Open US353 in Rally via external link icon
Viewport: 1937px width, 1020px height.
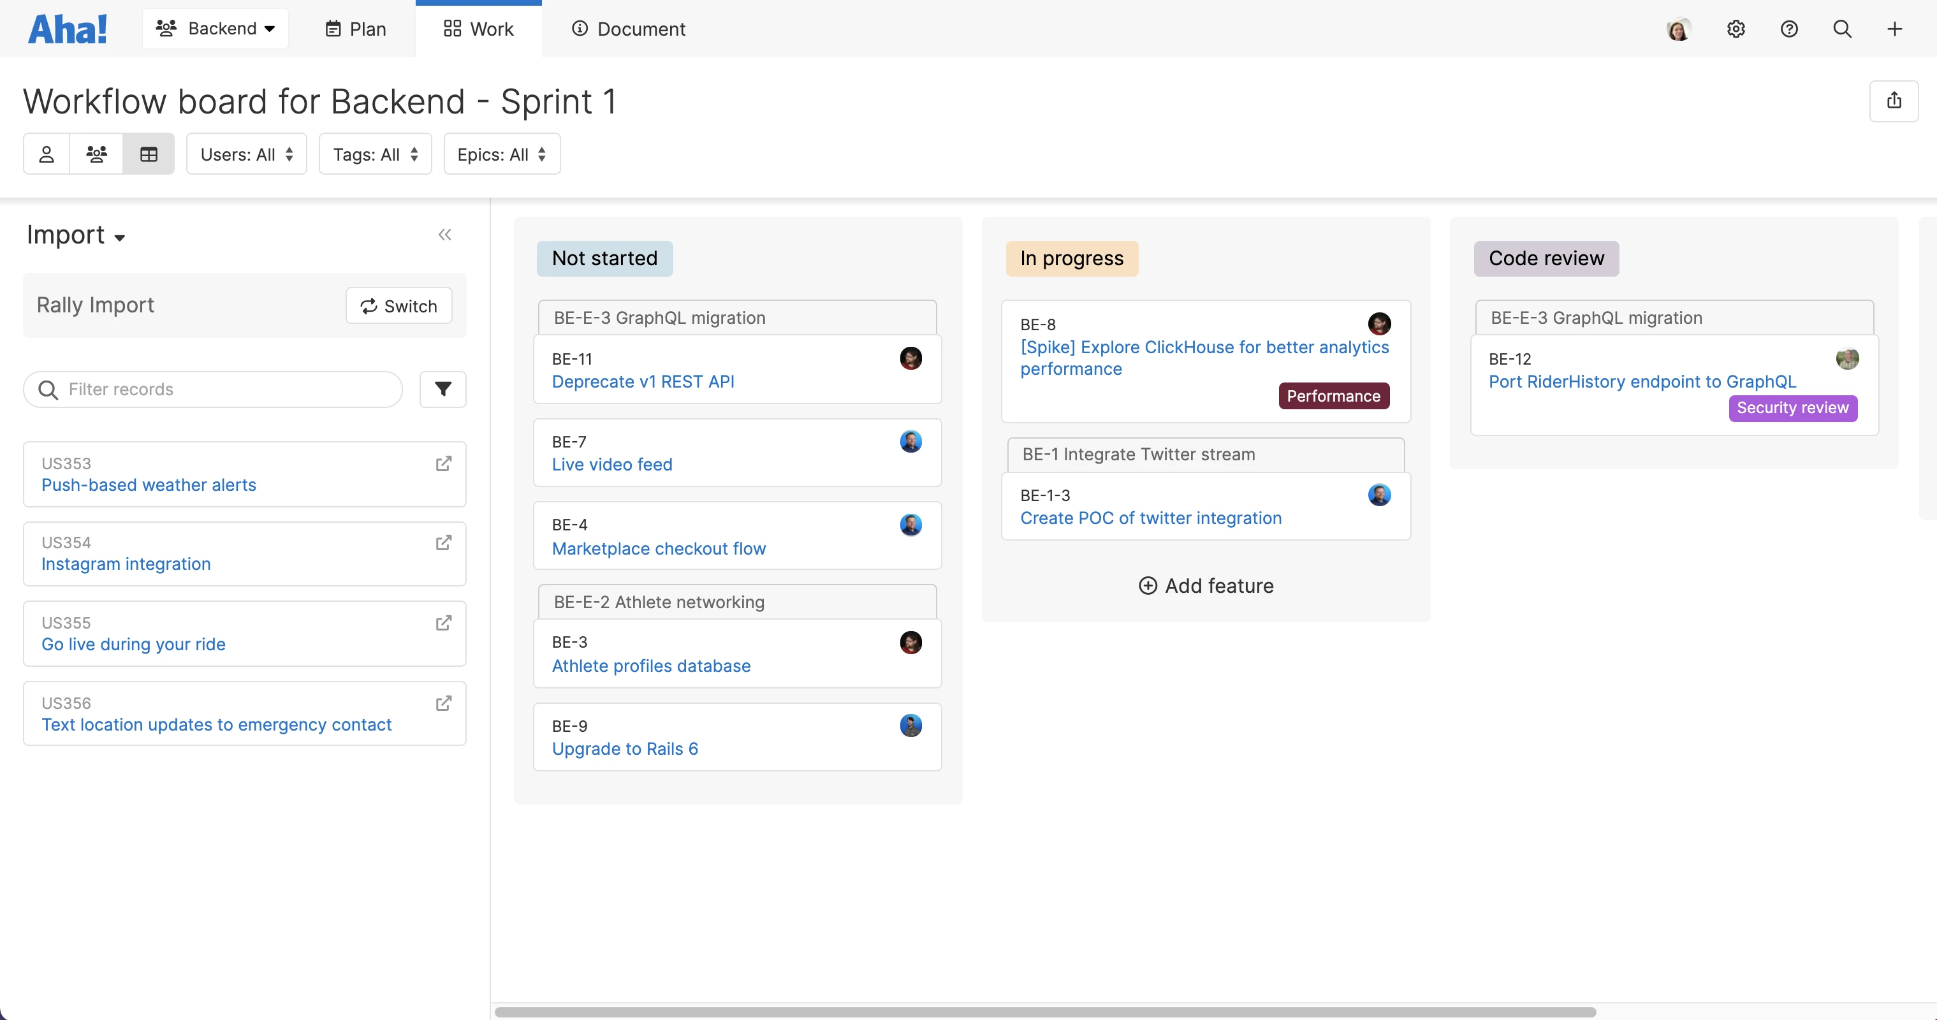click(444, 463)
